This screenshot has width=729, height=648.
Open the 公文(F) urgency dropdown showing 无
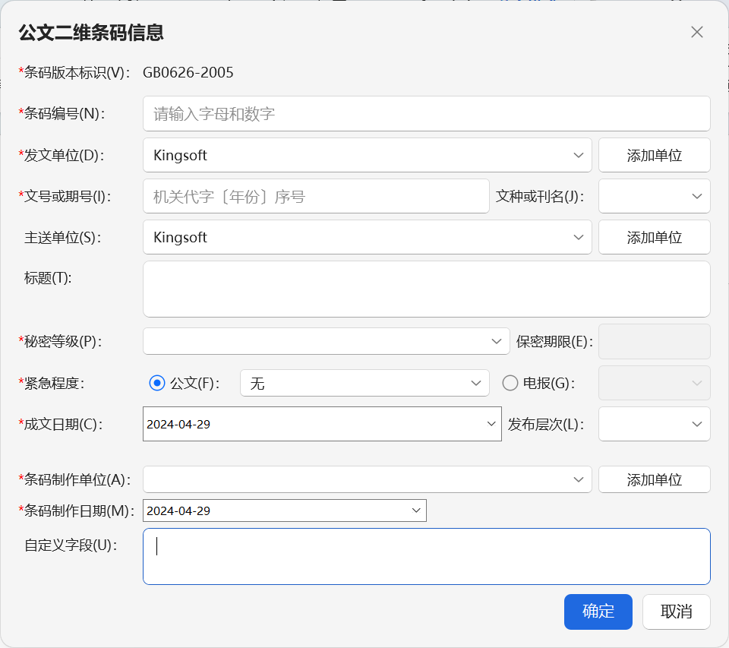tap(364, 384)
